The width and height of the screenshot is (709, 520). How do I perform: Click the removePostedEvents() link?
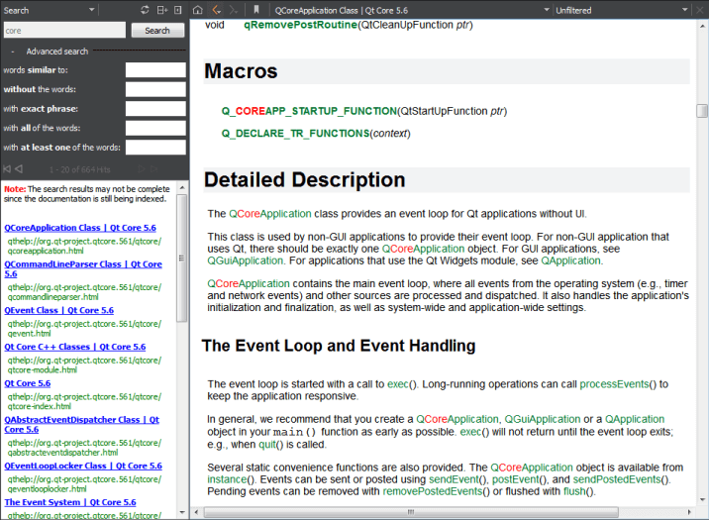433,491
